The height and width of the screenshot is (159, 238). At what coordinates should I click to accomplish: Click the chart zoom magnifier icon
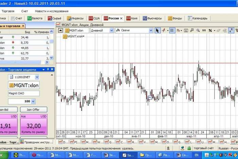click(198, 30)
